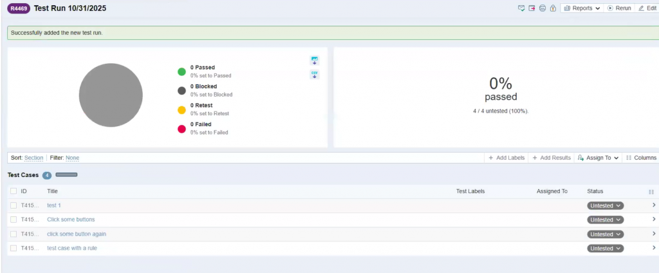
Task: Select checkbox for 'test case with a rule'
Action: pos(14,249)
